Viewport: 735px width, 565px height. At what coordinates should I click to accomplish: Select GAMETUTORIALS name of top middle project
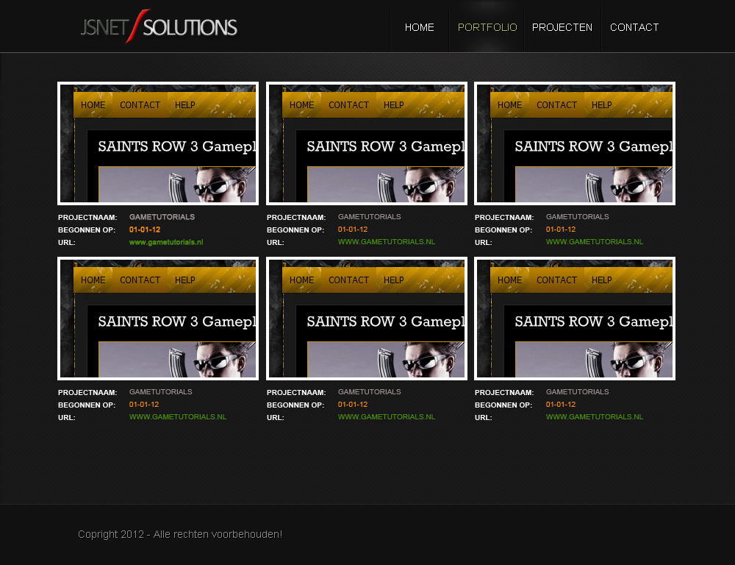370,217
